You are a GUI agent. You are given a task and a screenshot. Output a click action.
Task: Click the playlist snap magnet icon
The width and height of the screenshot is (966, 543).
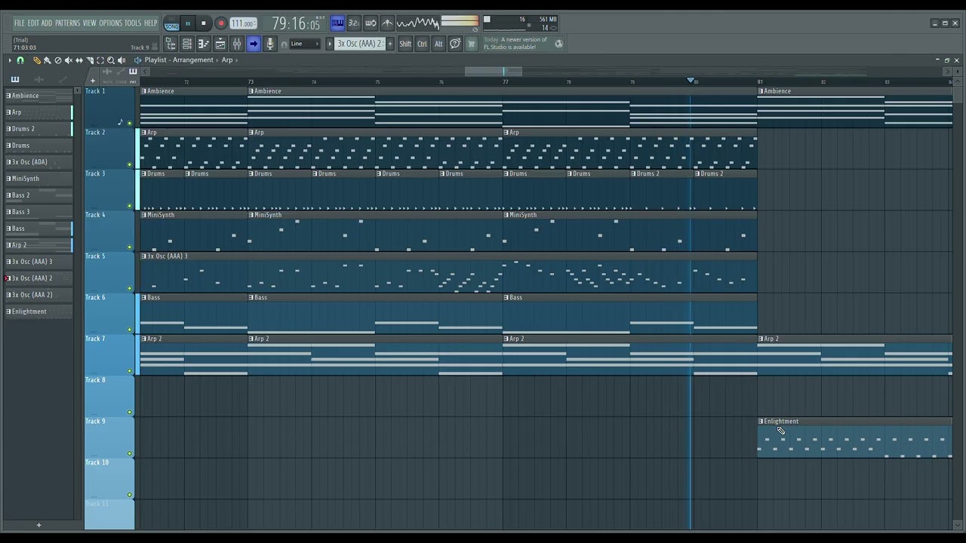[x=20, y=60]
